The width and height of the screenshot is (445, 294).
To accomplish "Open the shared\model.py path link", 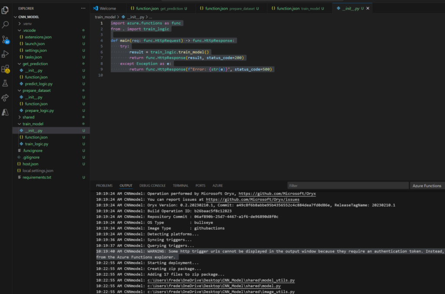I will coord(214,286).
